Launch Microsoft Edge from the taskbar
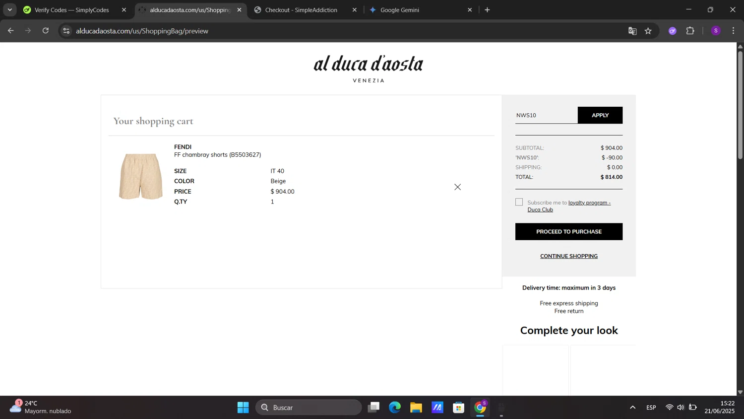 (x=395, y=408)
